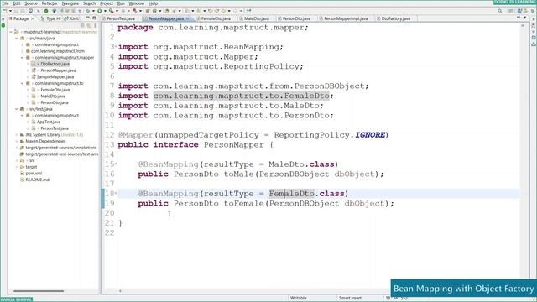Screen dimensions: 537x302
Task: Collapse the src/main/java source folder
Action: (x=17, y=39)
